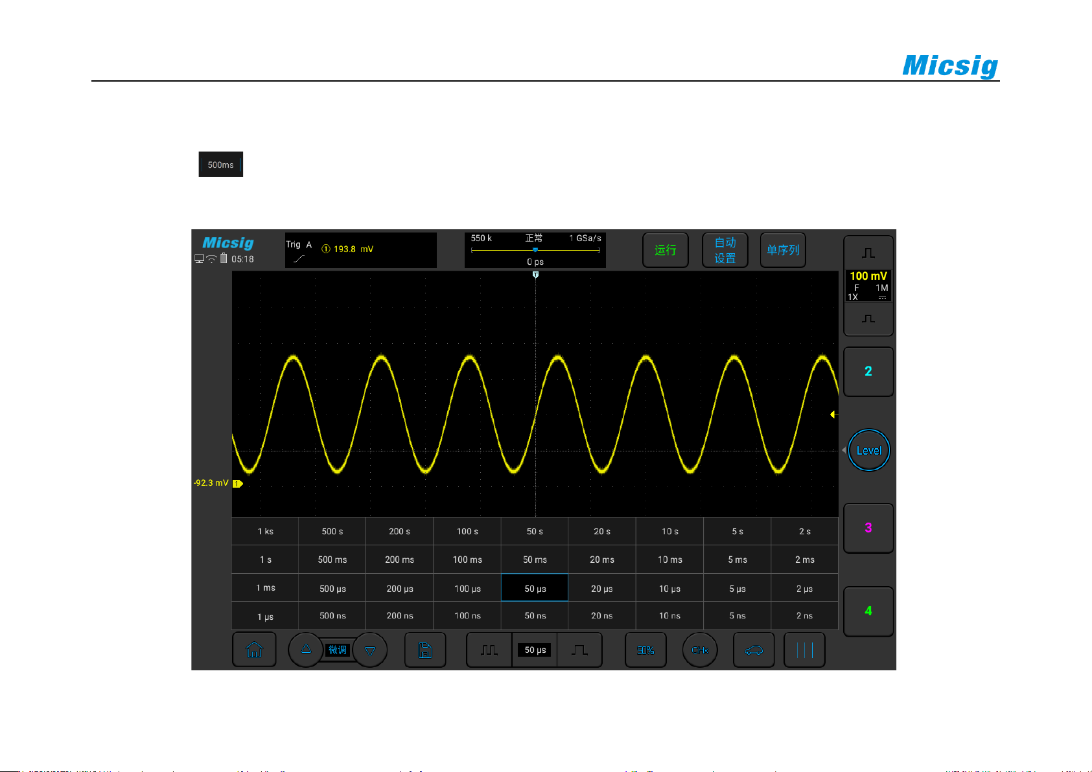This screenshot has width=1092, height=772.
Task: Select 2 s timebase
Action: 804,531
